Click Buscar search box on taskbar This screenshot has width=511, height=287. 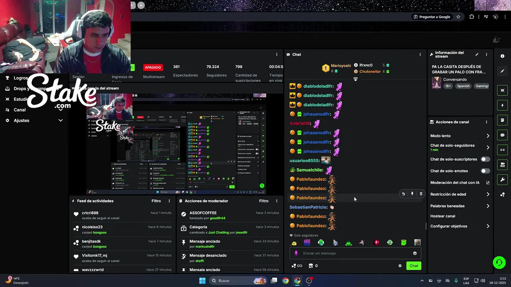coord(239,281)
